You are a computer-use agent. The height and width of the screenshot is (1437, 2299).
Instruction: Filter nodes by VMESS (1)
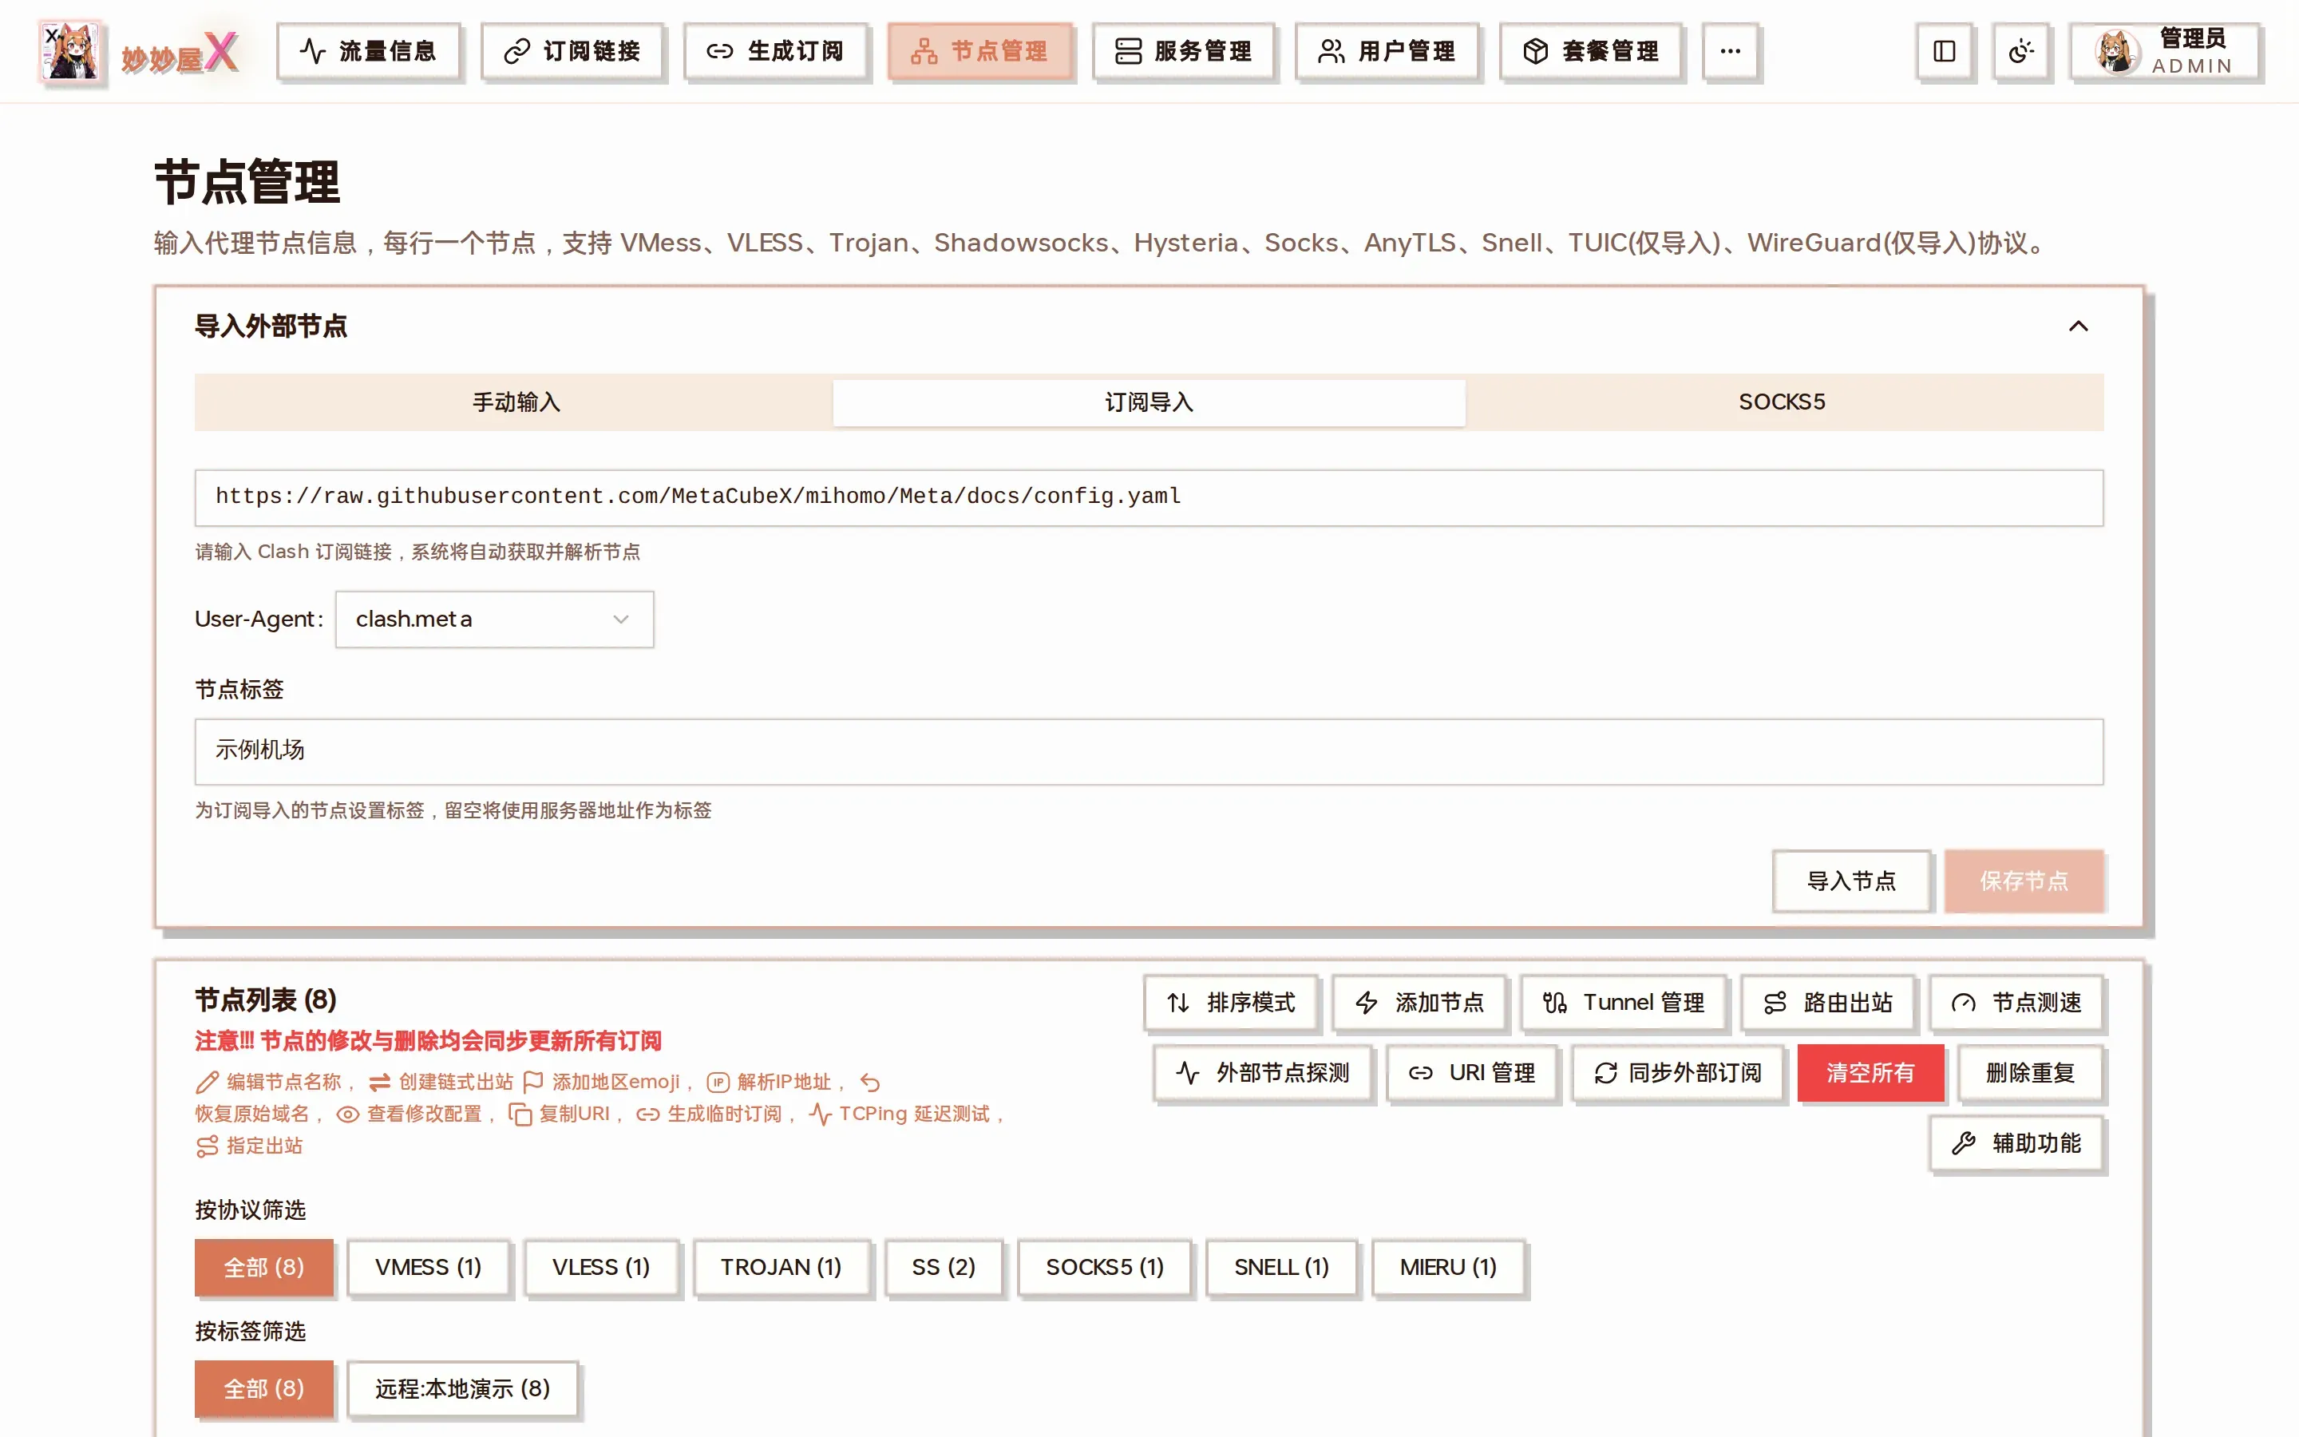[429, 1267]
